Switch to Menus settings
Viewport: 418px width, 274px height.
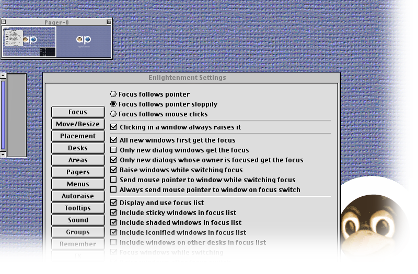pyautogui.click(x=78, y=184)
